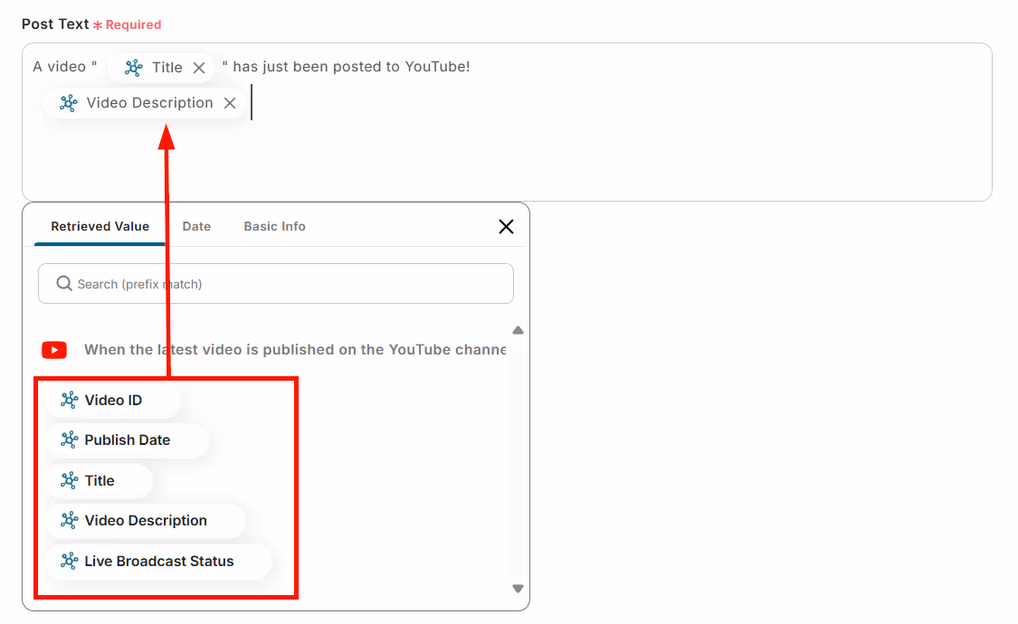Viewport: 1018px width, 624px height.
Task: Insert the Live Broadcast Status value
Action: 158,561
